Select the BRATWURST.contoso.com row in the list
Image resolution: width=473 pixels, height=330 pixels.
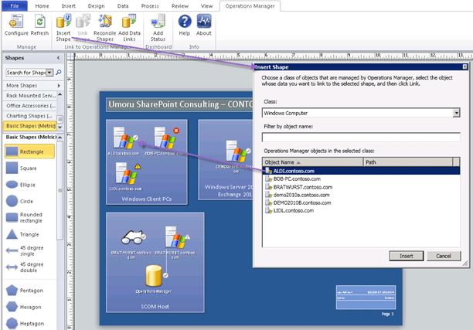[361, 187]
